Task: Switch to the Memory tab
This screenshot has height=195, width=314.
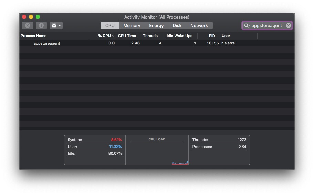Action: (x=132, y=25)
